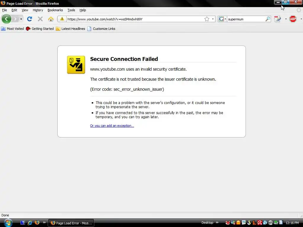This screenshot has height=227, width=303.
Task: Bookmark this page with the star icon
Action: (207, 19)
